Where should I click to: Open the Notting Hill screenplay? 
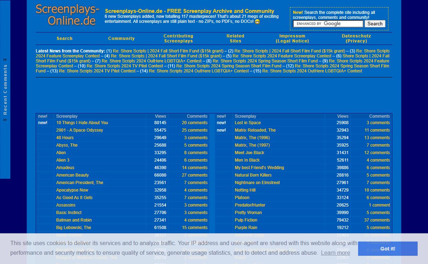pyautogui.click(x=245, y=190)
